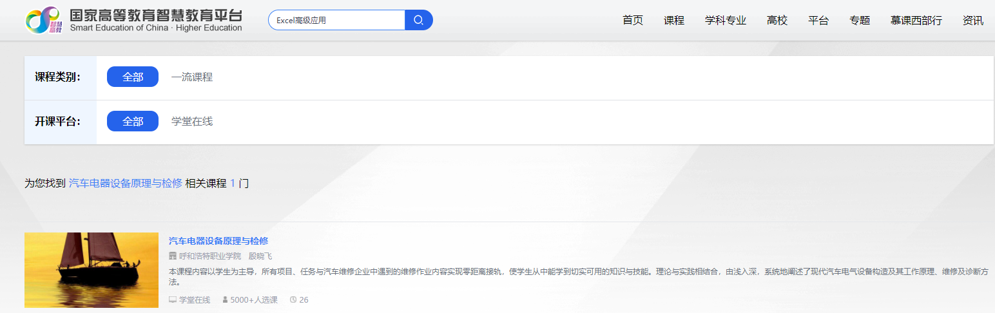
Task: Click the person icon beside 5000+人选课
Action: [225, 300]
